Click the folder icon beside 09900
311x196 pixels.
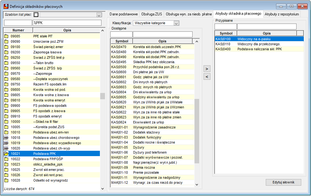[6, 106]
